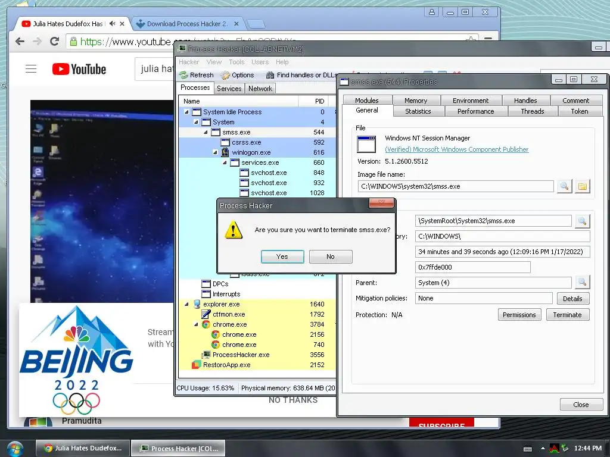Open mitigation policies Details button
Screen dimensions: 610x457
click(x=572, y=299)
